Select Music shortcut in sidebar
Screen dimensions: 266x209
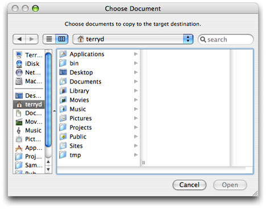30,130
